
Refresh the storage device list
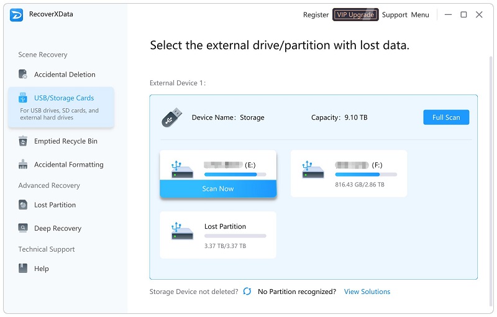tap(247, 292)
